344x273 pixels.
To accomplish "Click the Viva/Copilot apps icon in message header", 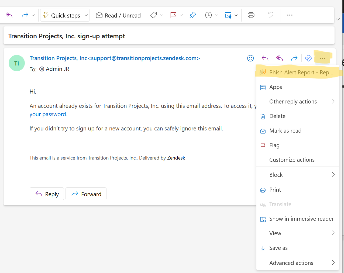I will coord(308,58).
